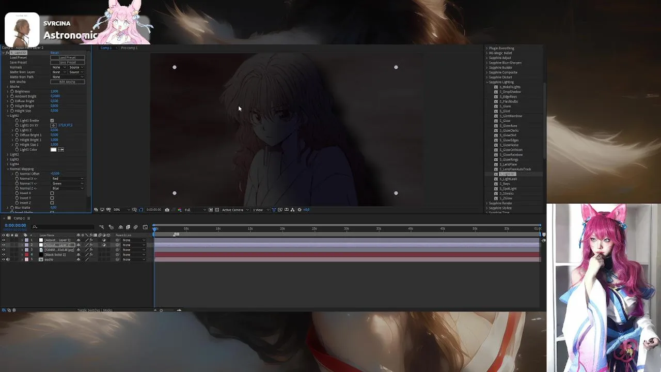Click the Save Preset button

coord(67,63)
